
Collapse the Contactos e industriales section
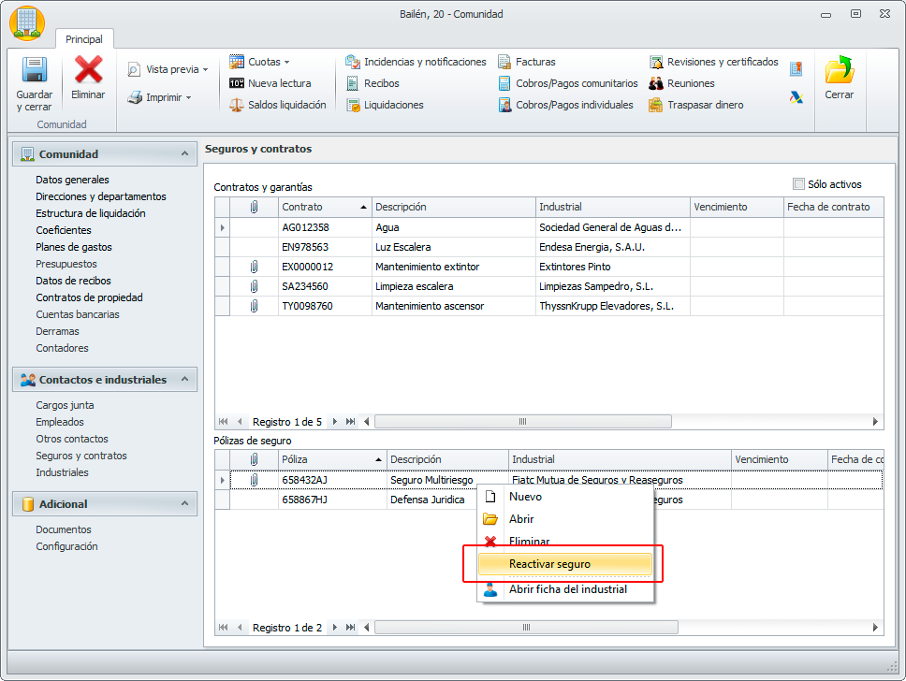pos(184,379)
